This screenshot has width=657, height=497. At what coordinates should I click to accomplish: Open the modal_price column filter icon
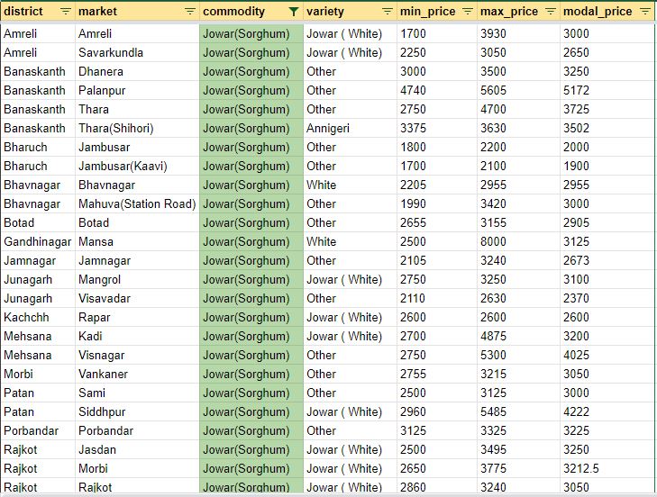click(644, 12)
